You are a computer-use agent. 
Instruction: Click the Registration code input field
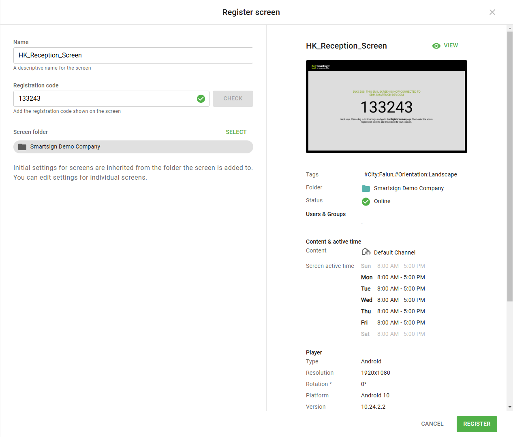click(111, 99)
